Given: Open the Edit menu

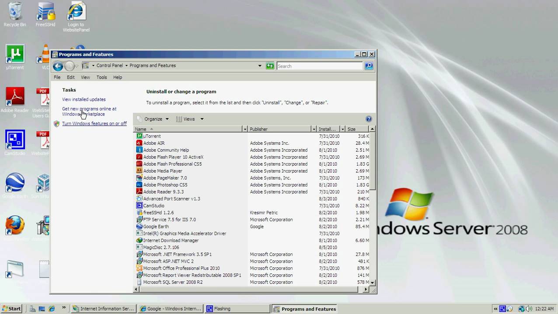Looking at the screenshot, I should point(71,77).
